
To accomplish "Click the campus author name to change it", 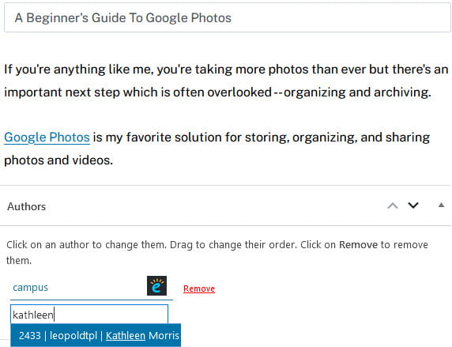I will [30, 288].
